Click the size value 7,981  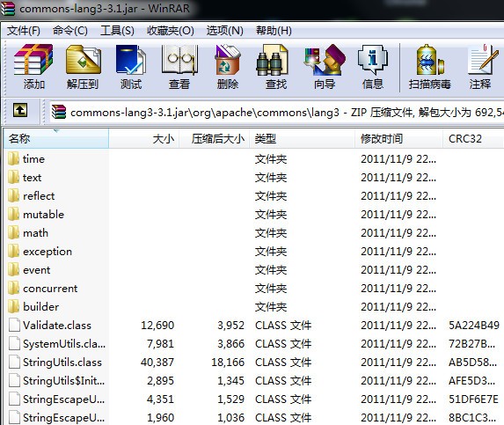pyautogui.click(x=160, y=344)
